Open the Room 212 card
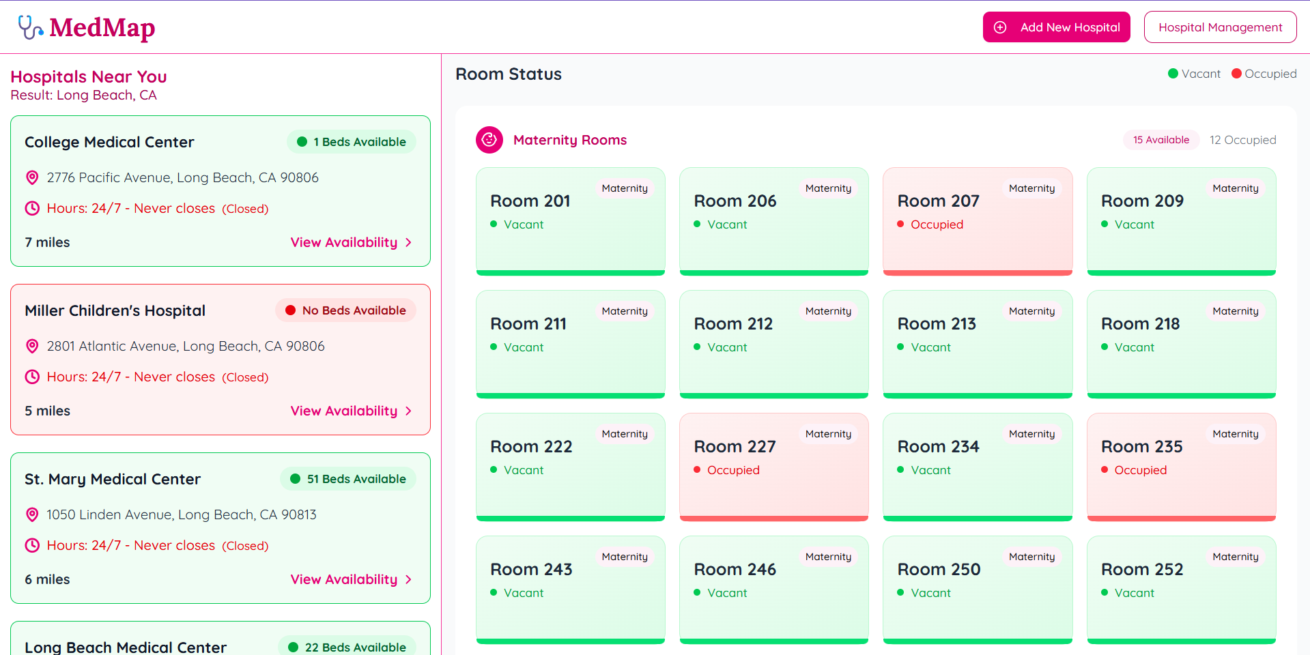1310x655 pixels. click(x=774, y=344)
